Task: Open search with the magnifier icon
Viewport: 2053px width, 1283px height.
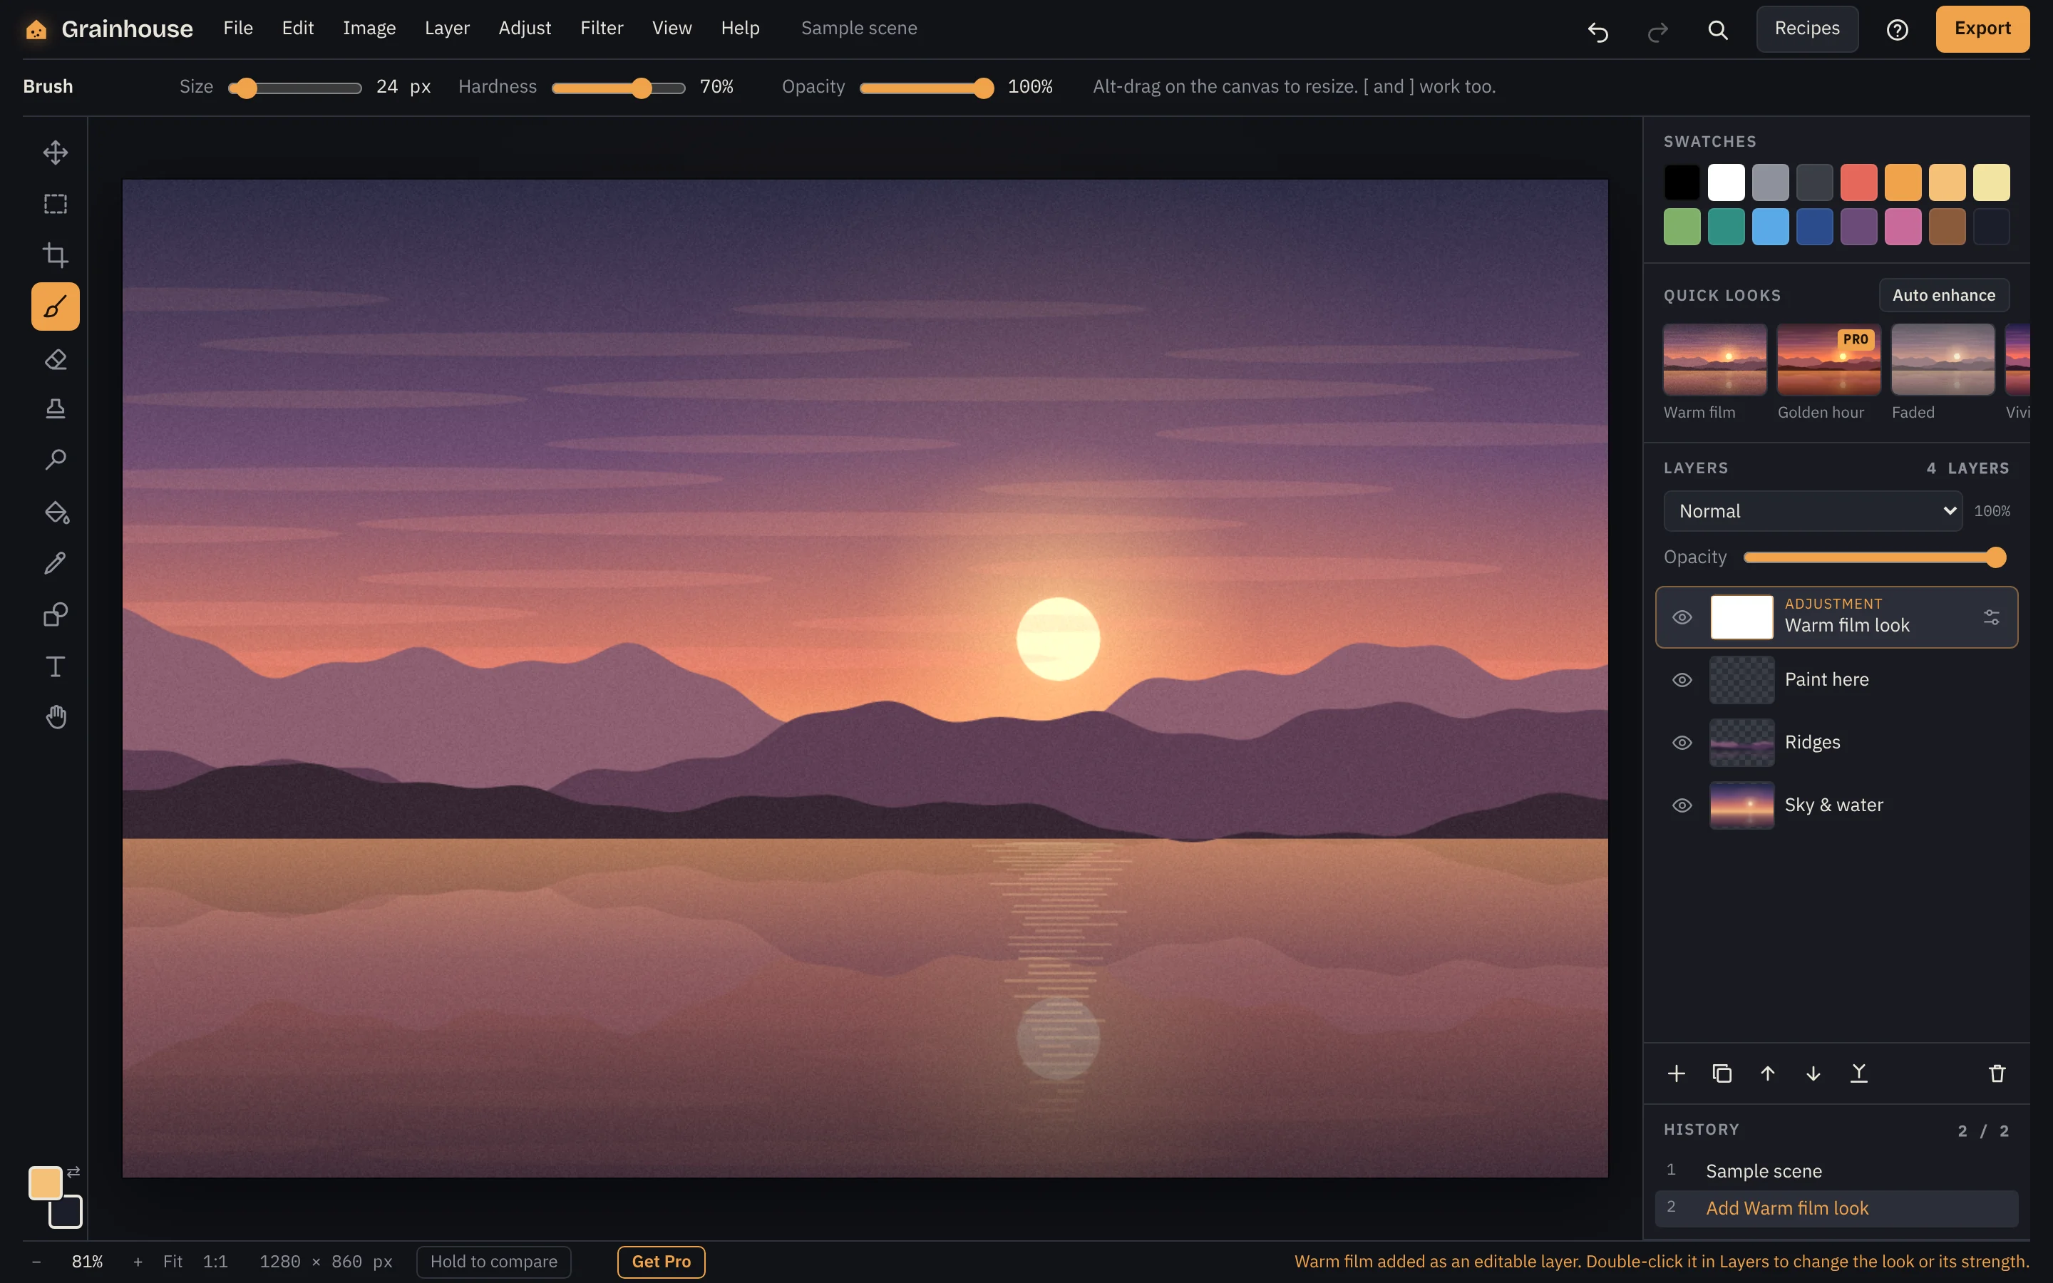Action: (x=1718, y=31)
